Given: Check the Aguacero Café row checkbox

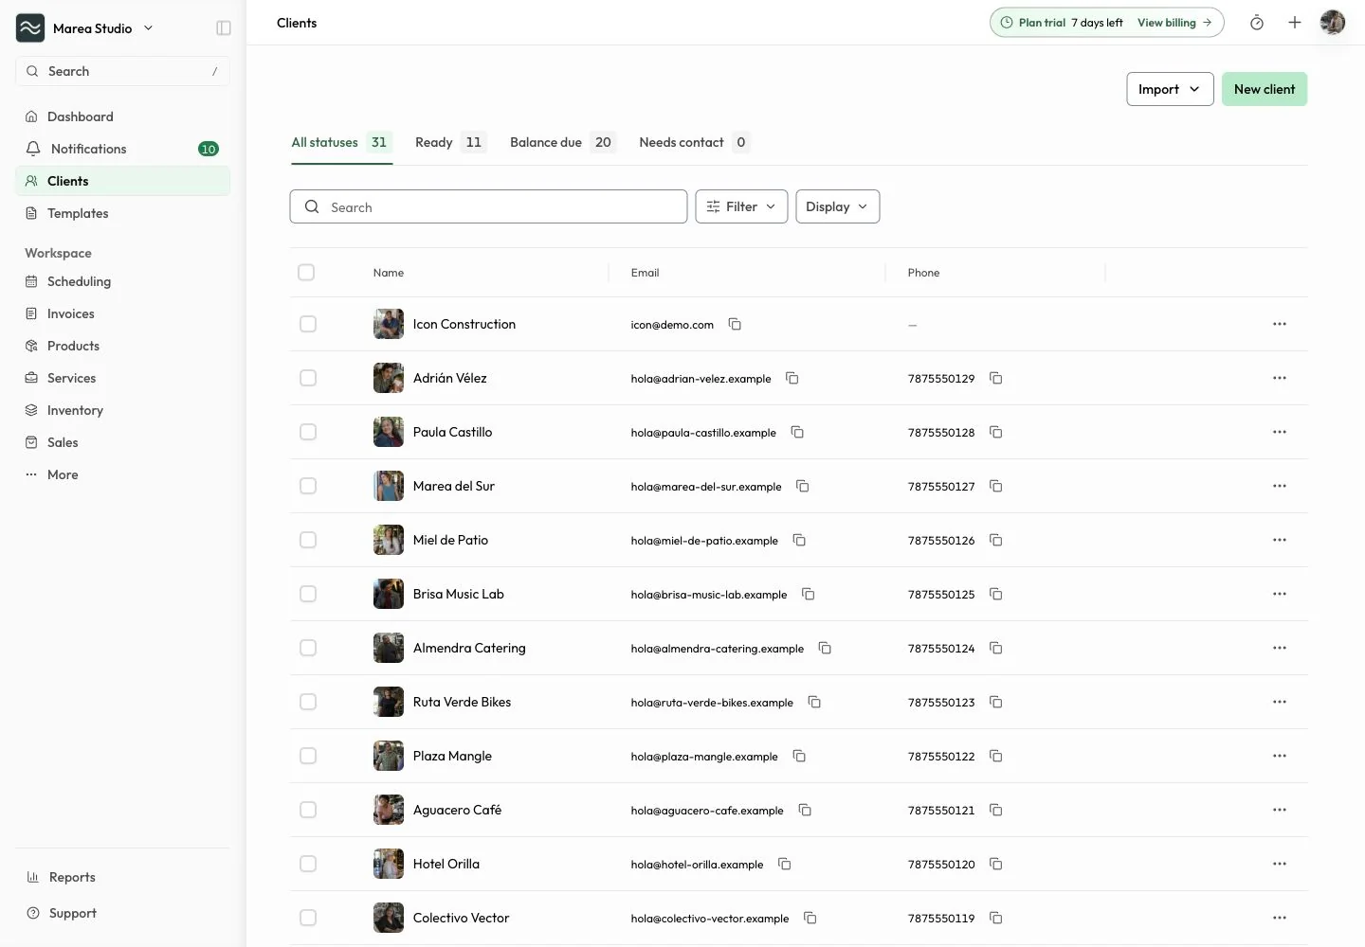Looking at the screenshot, I should pos(308,810).
